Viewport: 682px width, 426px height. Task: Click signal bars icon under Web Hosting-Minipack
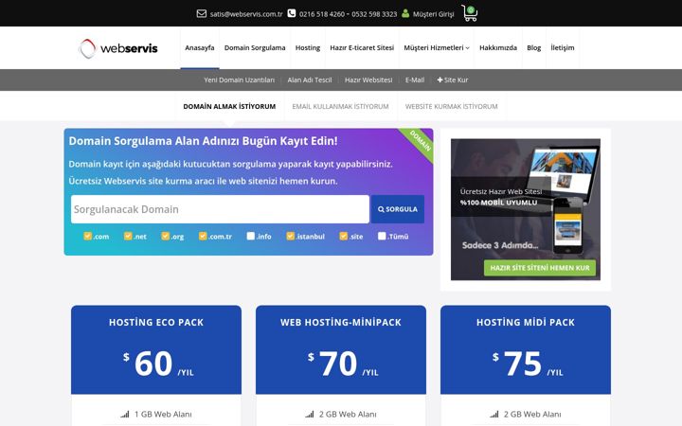[309, 415]
